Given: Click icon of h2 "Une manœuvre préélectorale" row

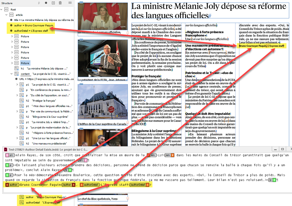Looking at the screenshot, I should tap(22, 143).
